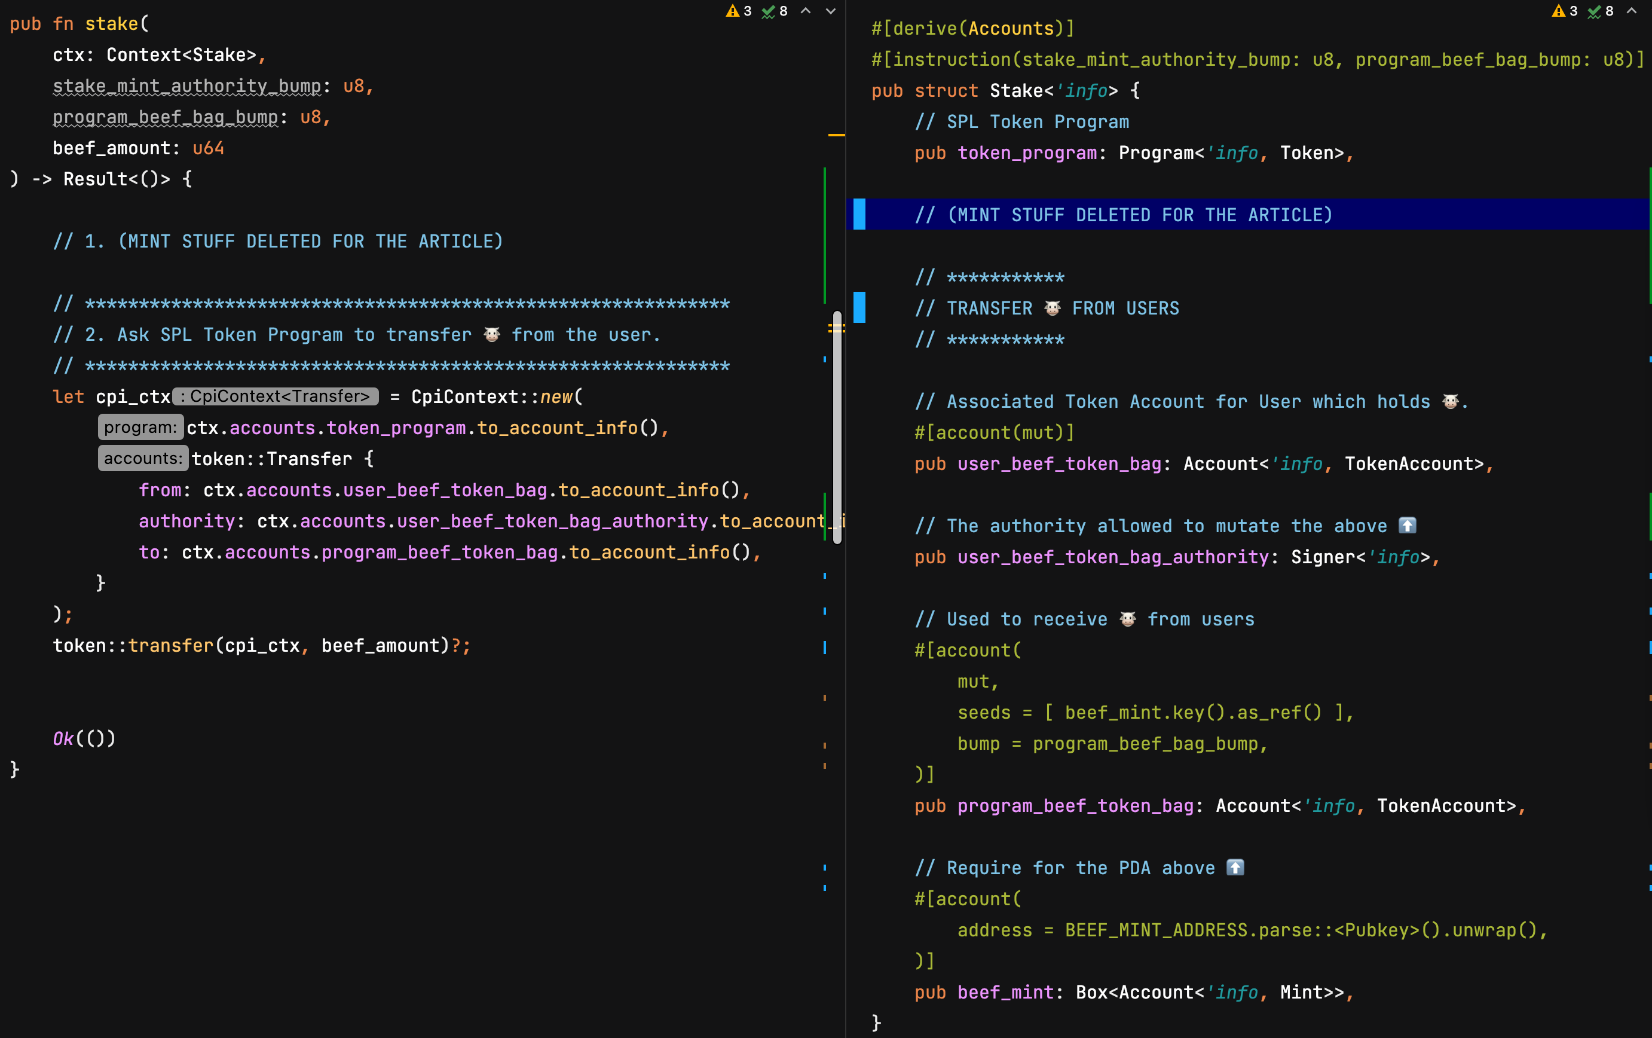The width and height of the screenshot is (1652, 1038).
Task: Click 'from:' field in Transfer struct
Action: coord(164,490)
